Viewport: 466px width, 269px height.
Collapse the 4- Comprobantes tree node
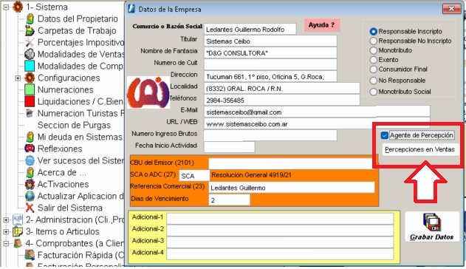(x=6, y=243)
